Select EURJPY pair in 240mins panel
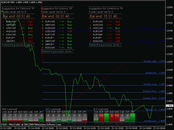 pyautogui.click(x=11, y=38)
